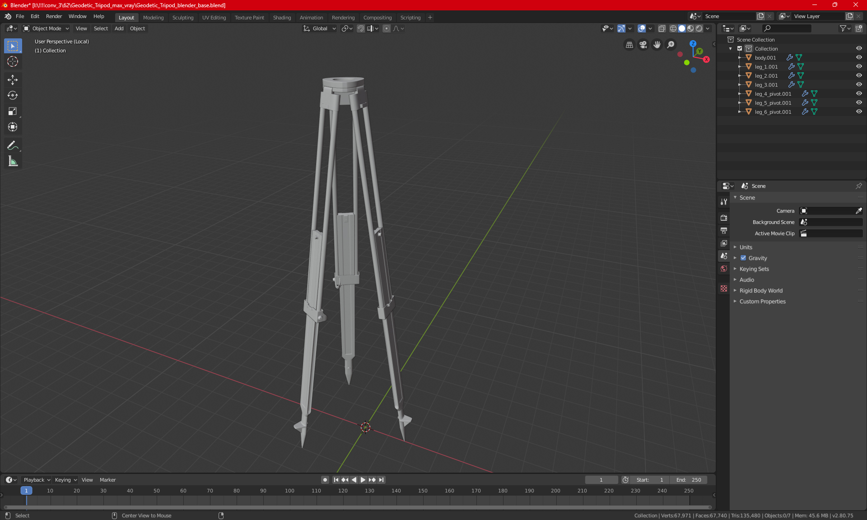
Task: Toggle X-Ray display
Action: pos(662,28)
